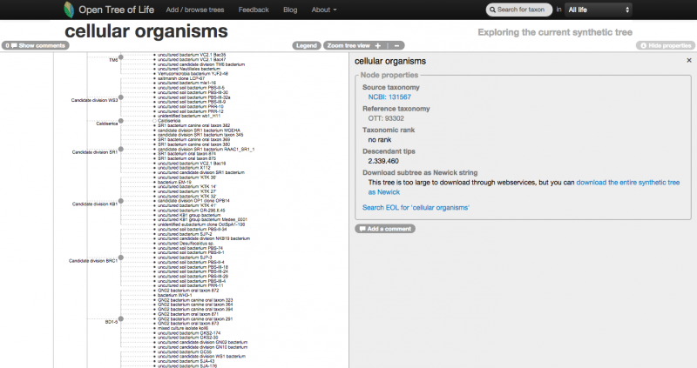Open the About dropdown menu
Viewport: 697px width, 368px height.
324,10
